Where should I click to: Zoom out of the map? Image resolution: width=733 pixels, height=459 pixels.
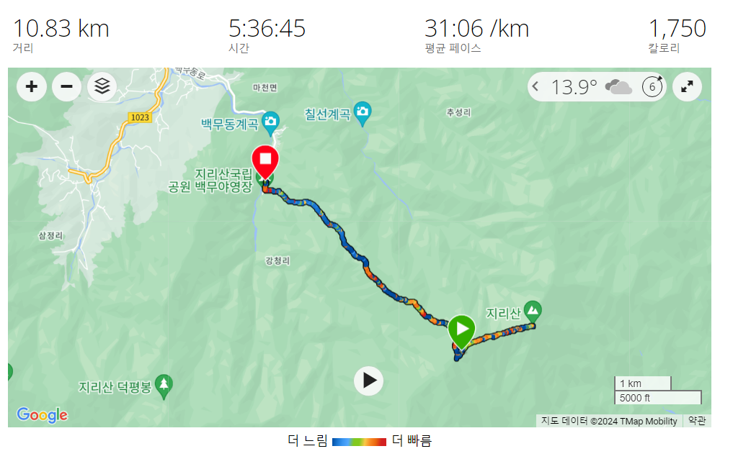66,86
